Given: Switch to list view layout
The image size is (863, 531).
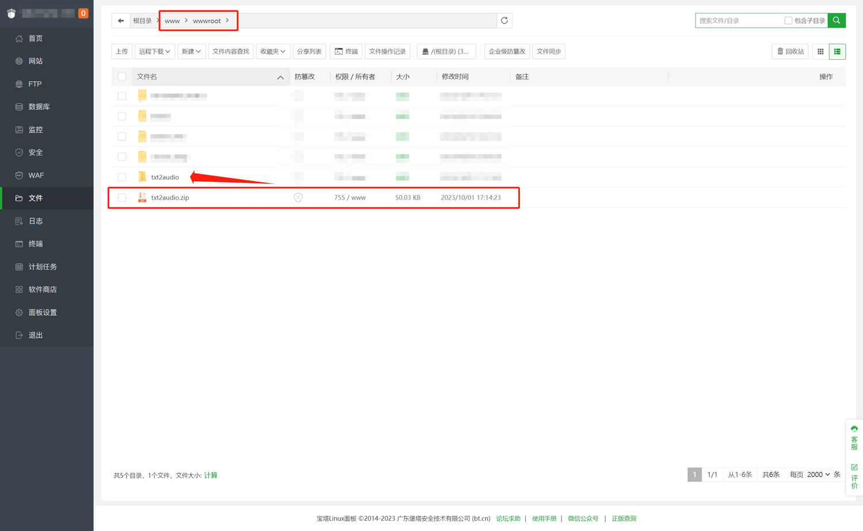Looking at the screenshot, I should (837, 52).
